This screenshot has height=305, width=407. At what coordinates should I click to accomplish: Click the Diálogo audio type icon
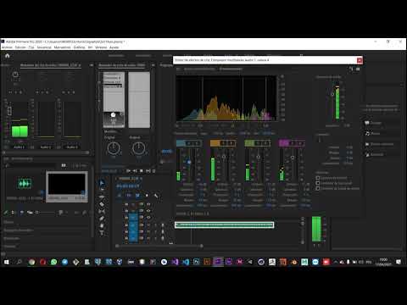(367, 123)
